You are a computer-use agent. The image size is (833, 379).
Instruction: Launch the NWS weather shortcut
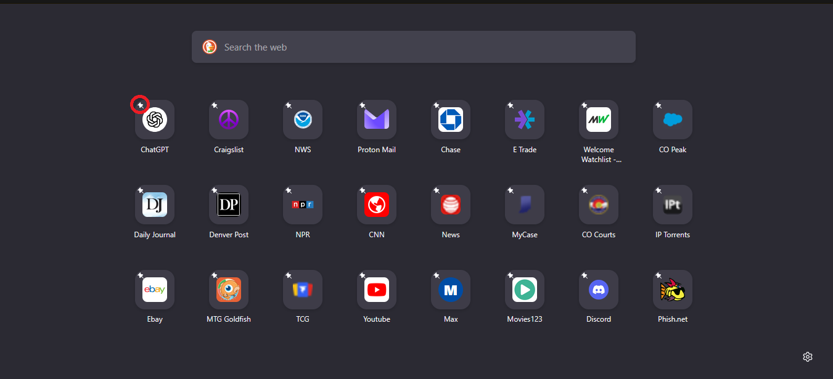(303, 120)
